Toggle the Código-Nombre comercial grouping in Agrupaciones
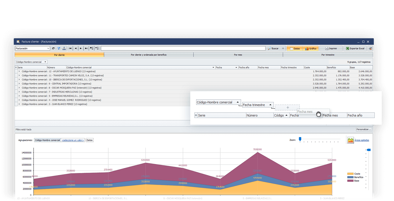Screen dimensions: 394x201 click(x=47, y=140)
